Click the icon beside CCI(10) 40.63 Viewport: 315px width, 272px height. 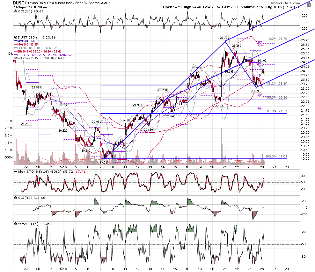tap(16, 11)
